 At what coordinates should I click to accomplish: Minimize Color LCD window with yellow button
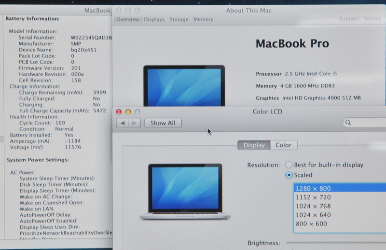click(x=128, y=112)
